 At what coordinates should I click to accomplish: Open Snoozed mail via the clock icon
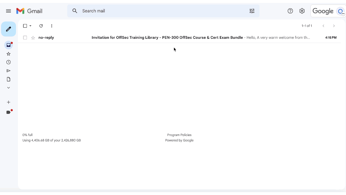click(8, 62)
